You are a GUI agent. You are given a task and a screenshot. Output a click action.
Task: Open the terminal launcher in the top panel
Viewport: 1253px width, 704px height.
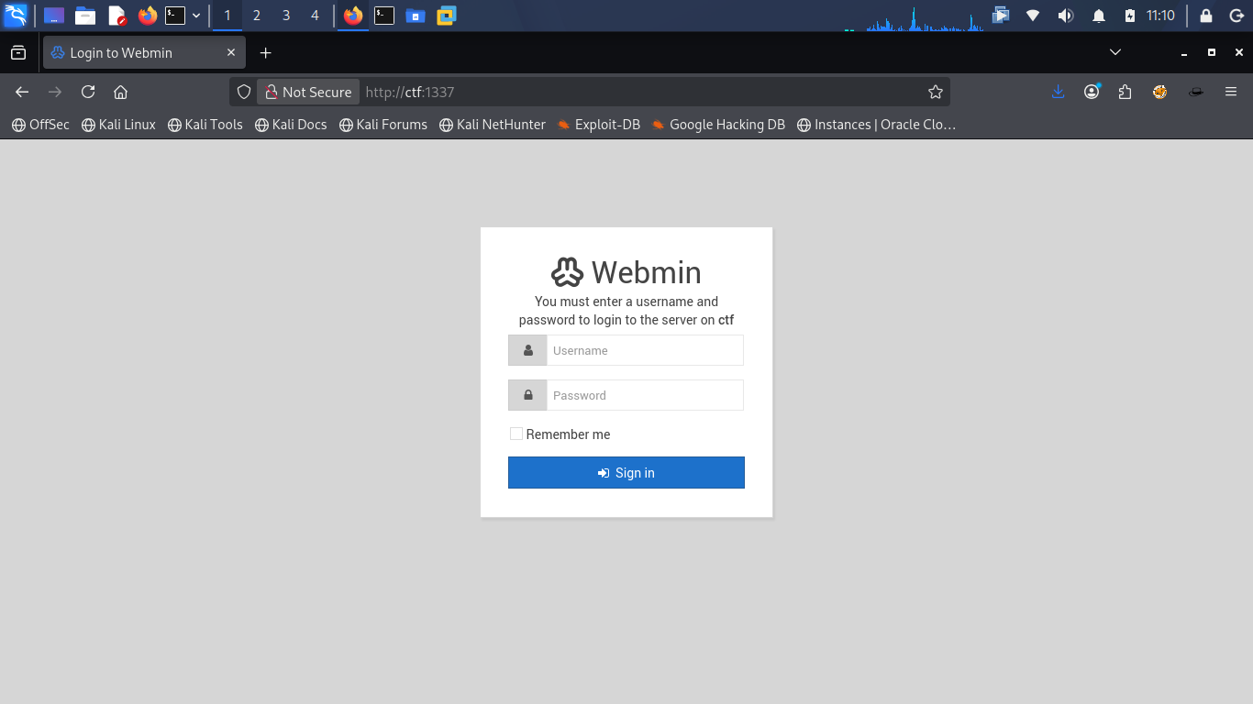coord(175,15)
